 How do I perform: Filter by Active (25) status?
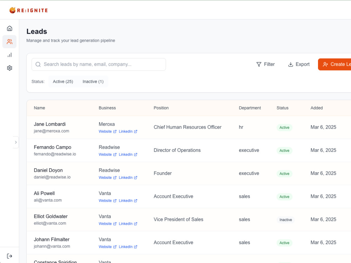[x=63, y=82]
